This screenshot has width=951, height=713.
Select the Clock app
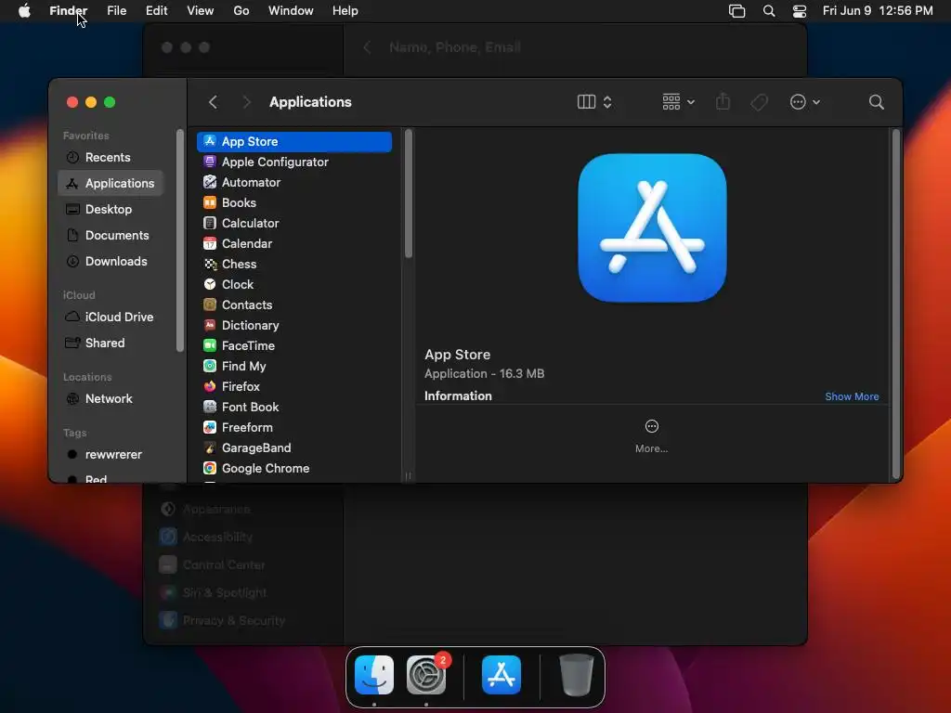coord(294,284)
